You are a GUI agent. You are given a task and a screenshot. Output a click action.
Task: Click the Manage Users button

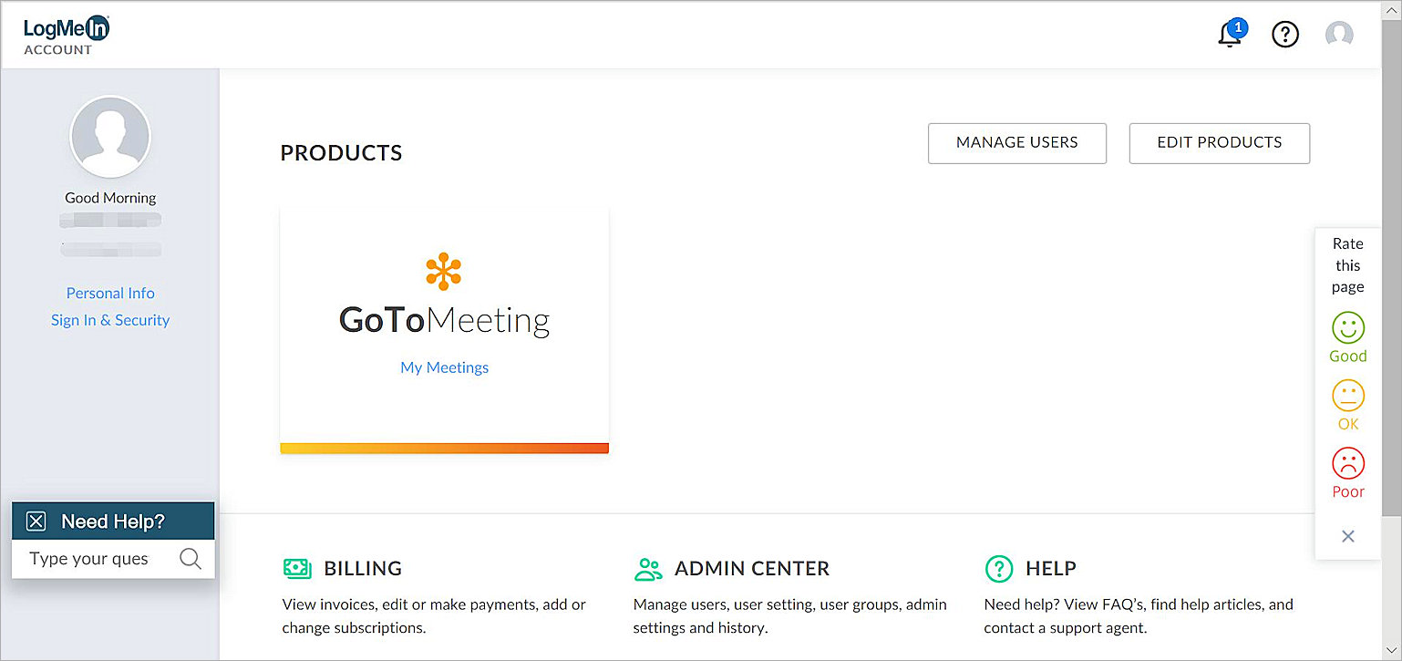[1016, 143]
